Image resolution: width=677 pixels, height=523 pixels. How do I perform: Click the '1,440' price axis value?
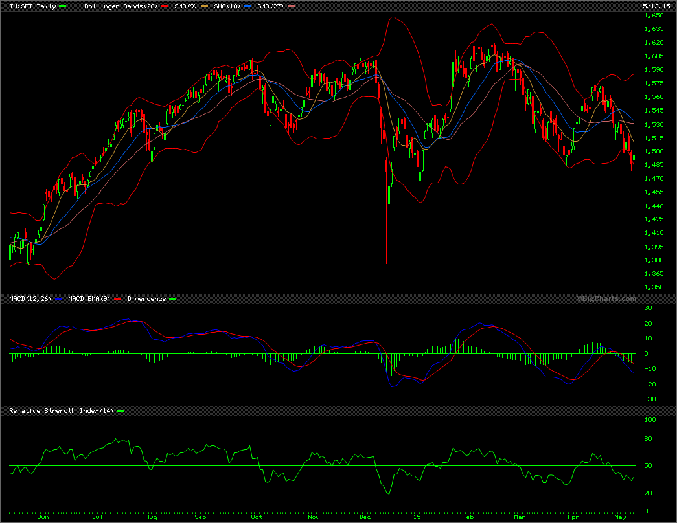(x=654, y=206)
